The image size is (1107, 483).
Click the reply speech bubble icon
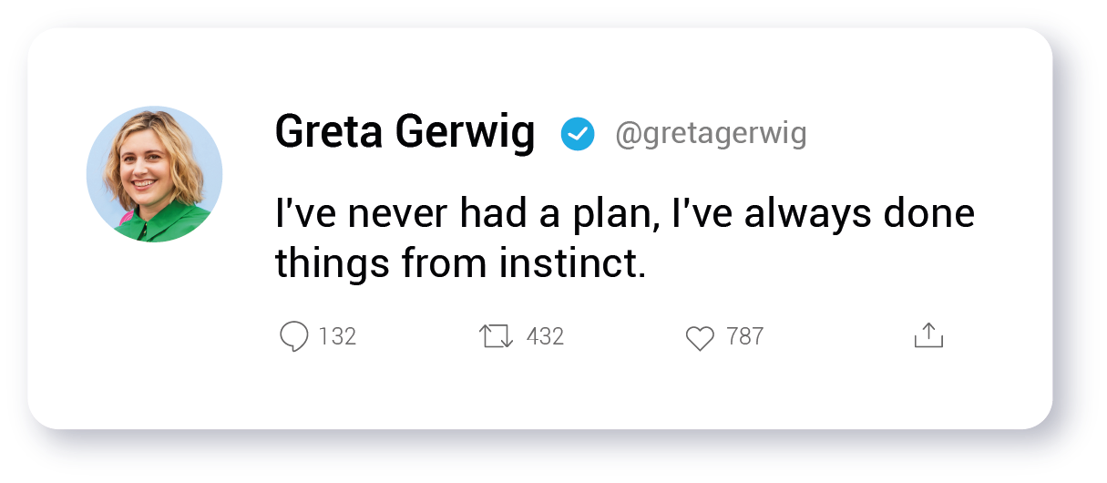[293, 336]
